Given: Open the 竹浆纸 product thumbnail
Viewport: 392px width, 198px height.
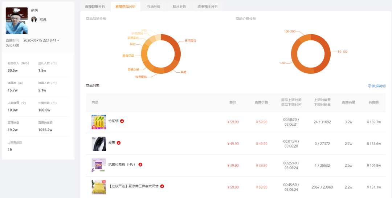Looking at the screenshot, I should pos(99,122).
